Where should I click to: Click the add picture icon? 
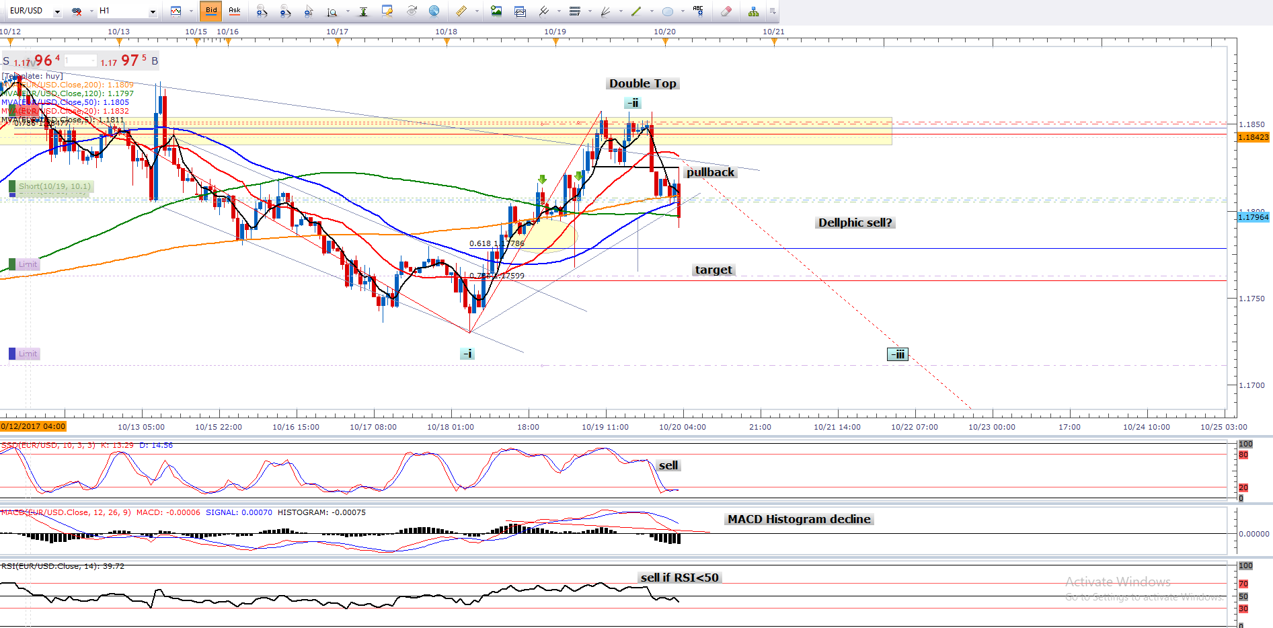[496, 11]
